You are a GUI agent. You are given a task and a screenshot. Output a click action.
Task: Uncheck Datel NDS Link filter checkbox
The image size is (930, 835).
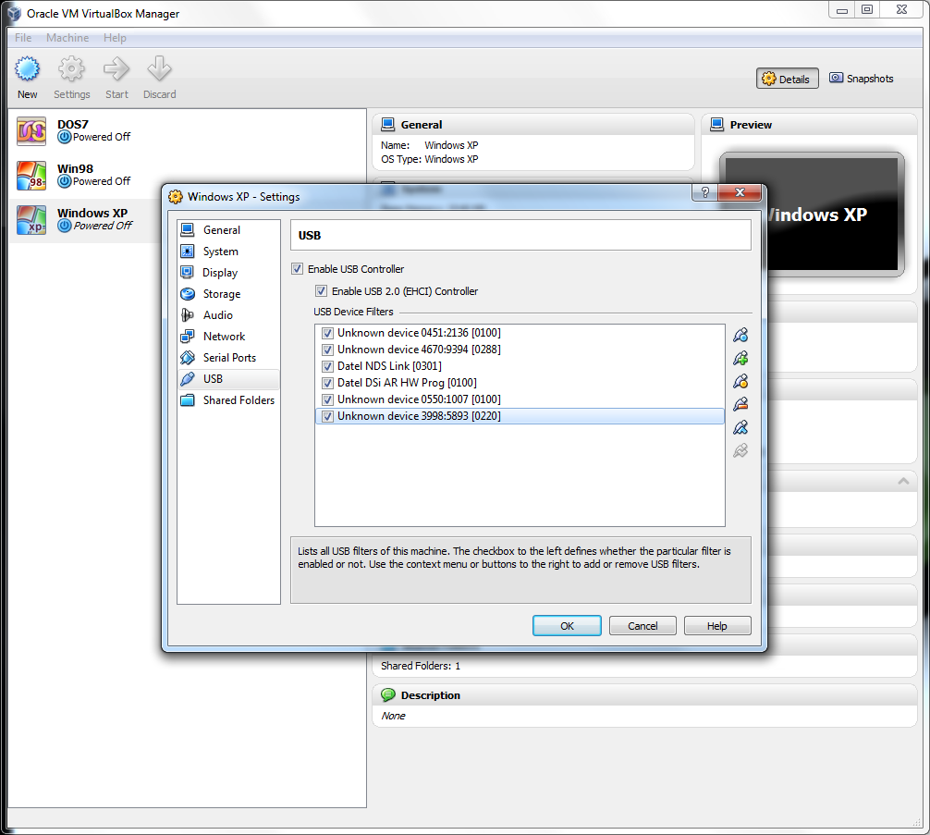tap(327, 366)
